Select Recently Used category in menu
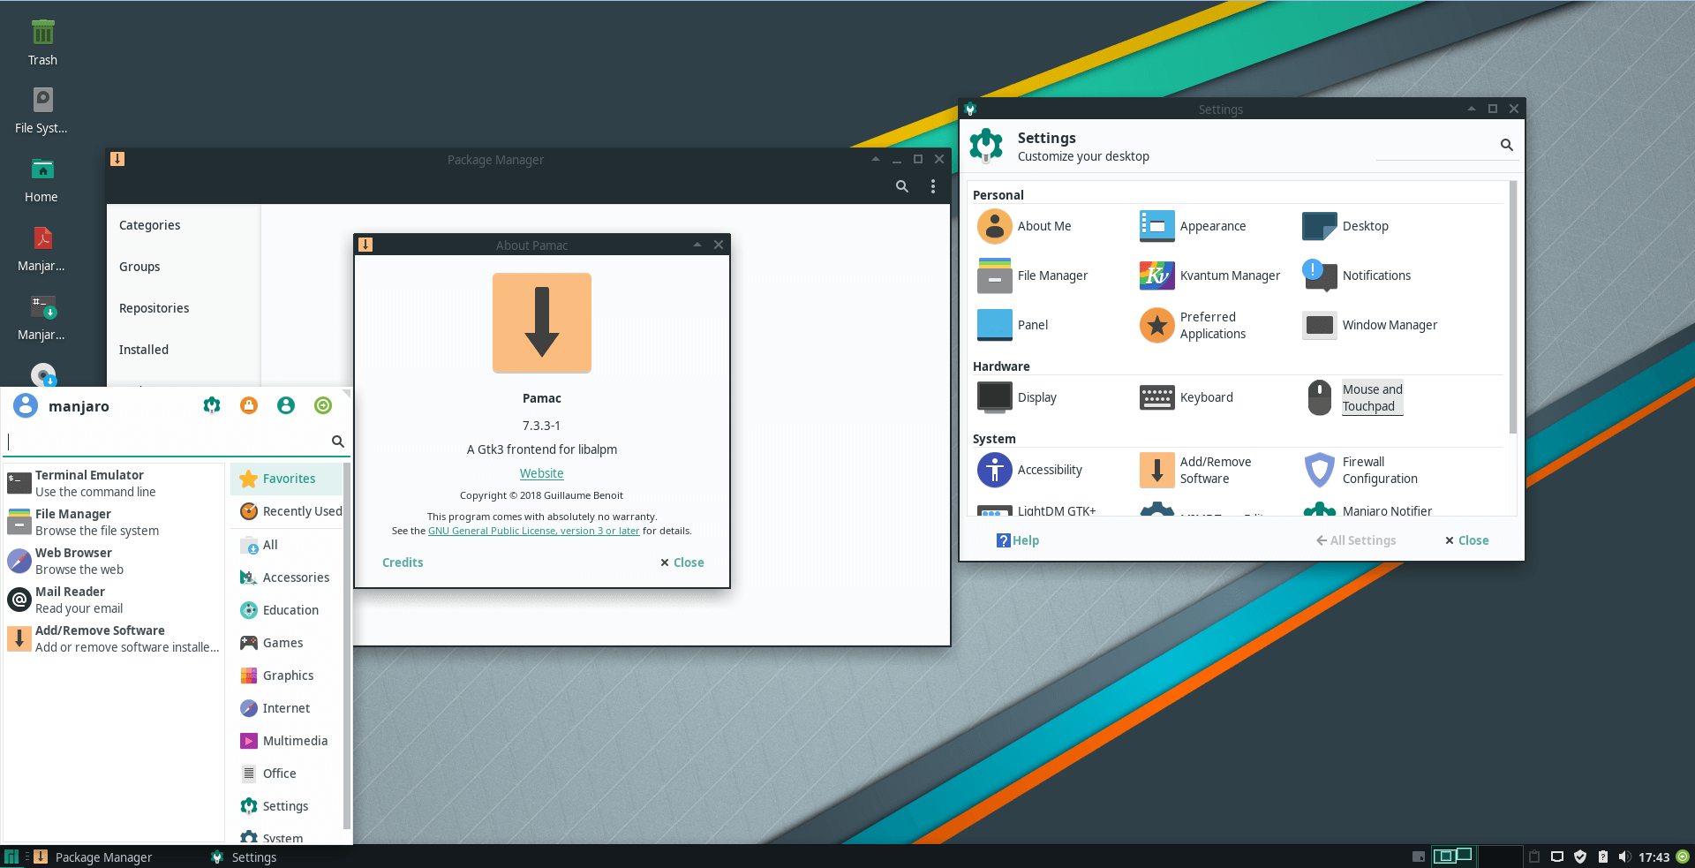Screen dimensions: 1695x868 point(287,511)
